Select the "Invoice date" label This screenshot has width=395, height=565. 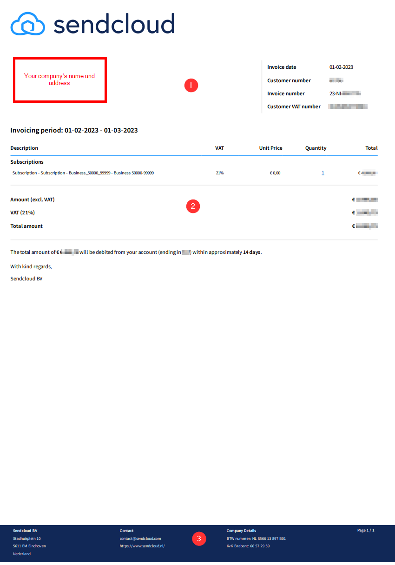coord(282,67)
